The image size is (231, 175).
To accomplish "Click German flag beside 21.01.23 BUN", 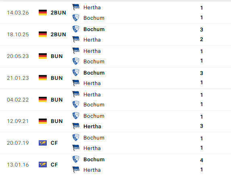I will point(43,78).
